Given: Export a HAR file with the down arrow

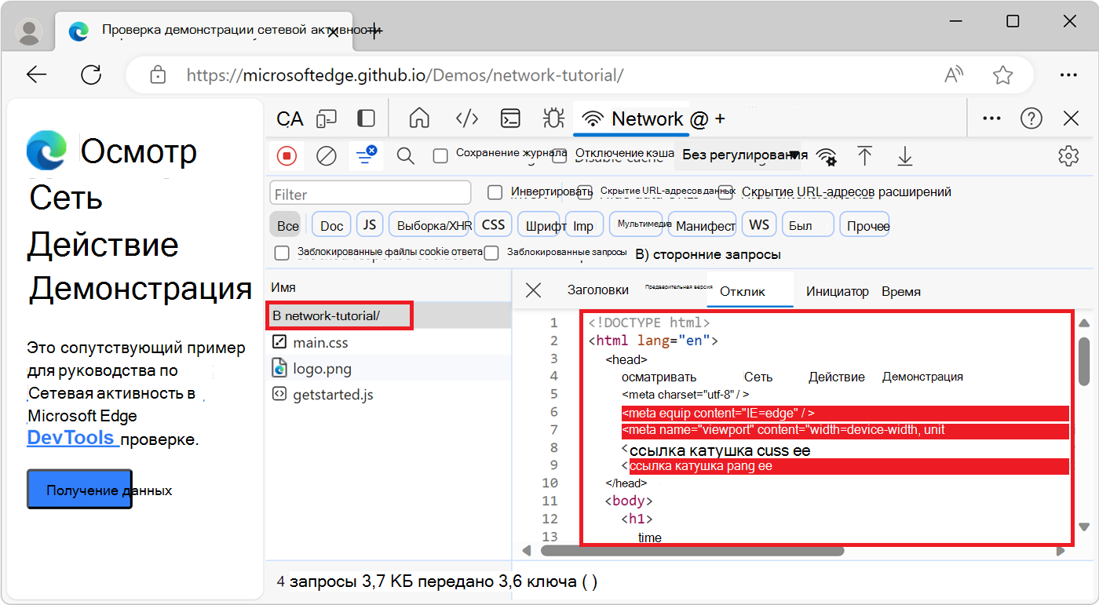Looking at the screenshot, I should click(905, 155).
